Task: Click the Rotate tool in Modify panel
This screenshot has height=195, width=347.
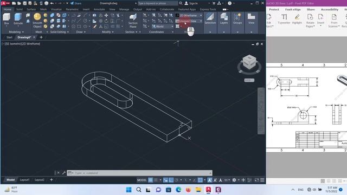Action: pyautogui.click(x=106, y=21)
